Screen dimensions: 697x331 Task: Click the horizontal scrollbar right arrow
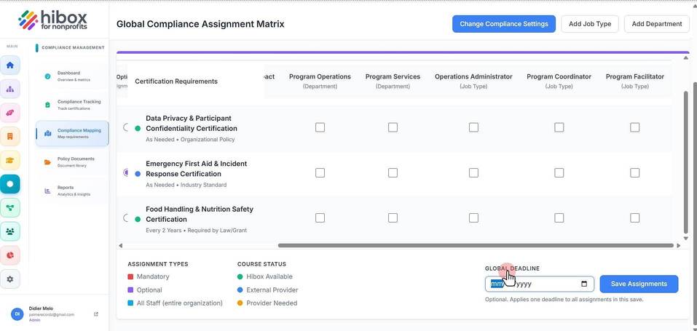point(678,245)
